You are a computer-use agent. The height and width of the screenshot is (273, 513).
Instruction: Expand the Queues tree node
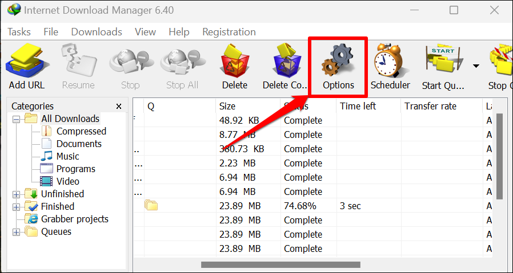click(16, 232)
